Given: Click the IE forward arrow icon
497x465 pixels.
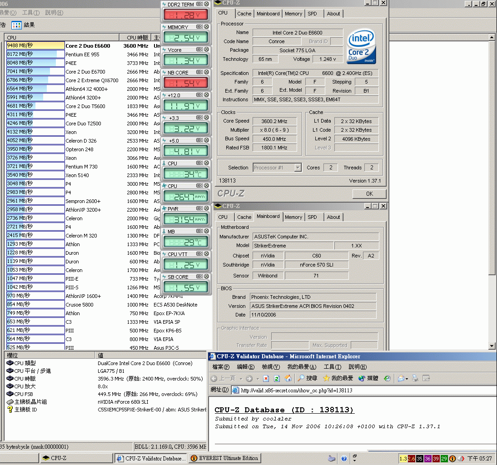Looking at the screenshot, I should [x=249, y=378].
